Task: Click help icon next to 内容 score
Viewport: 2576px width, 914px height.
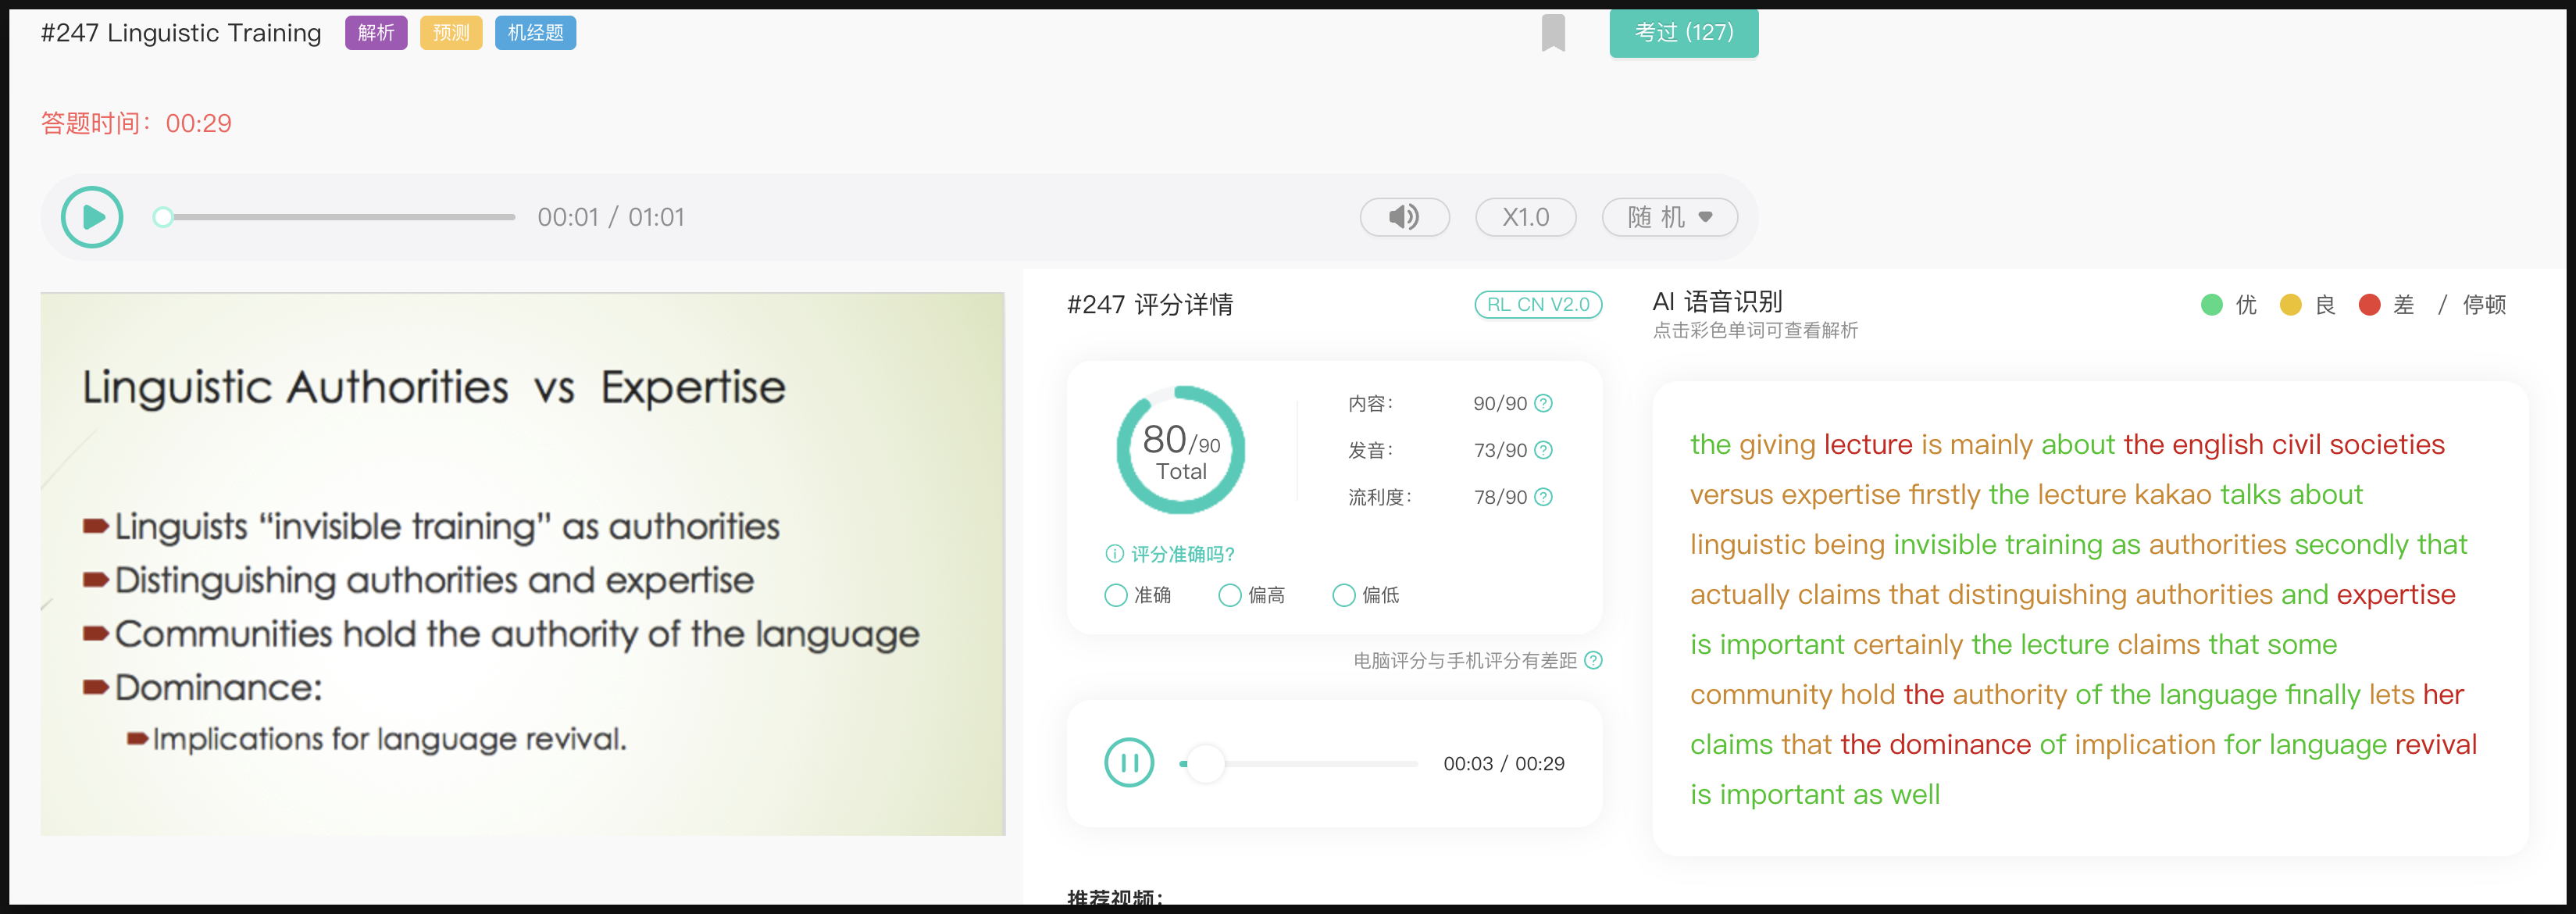Action: pyautogui.click(x=1543, y=403)
